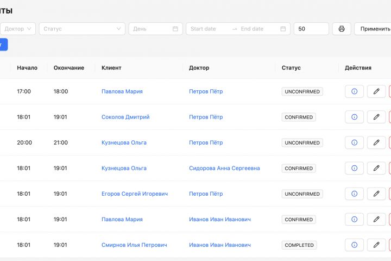Open the calendar icon in День field

pos(175,29)
